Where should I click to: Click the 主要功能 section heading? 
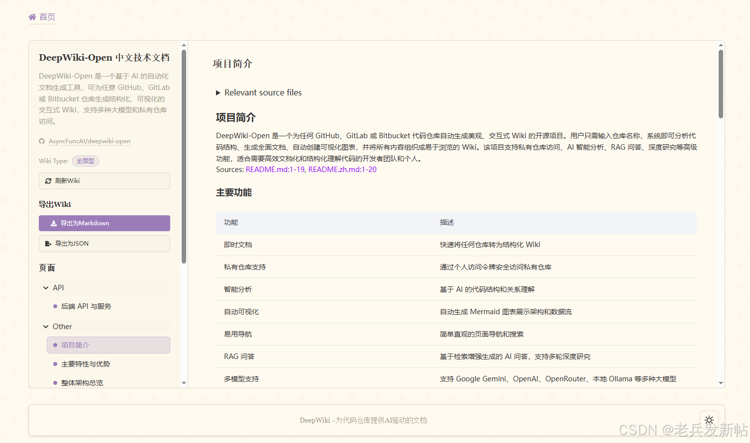234,192
